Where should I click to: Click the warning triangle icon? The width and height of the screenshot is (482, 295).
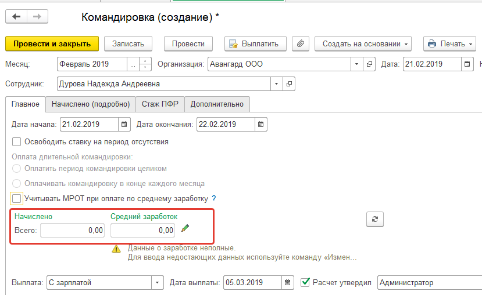pos(116,249)
